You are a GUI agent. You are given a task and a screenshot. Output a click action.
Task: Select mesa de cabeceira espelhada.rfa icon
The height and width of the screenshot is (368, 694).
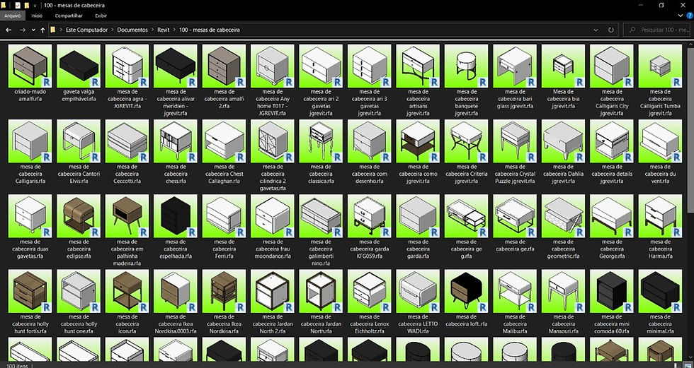pos(176,215)
